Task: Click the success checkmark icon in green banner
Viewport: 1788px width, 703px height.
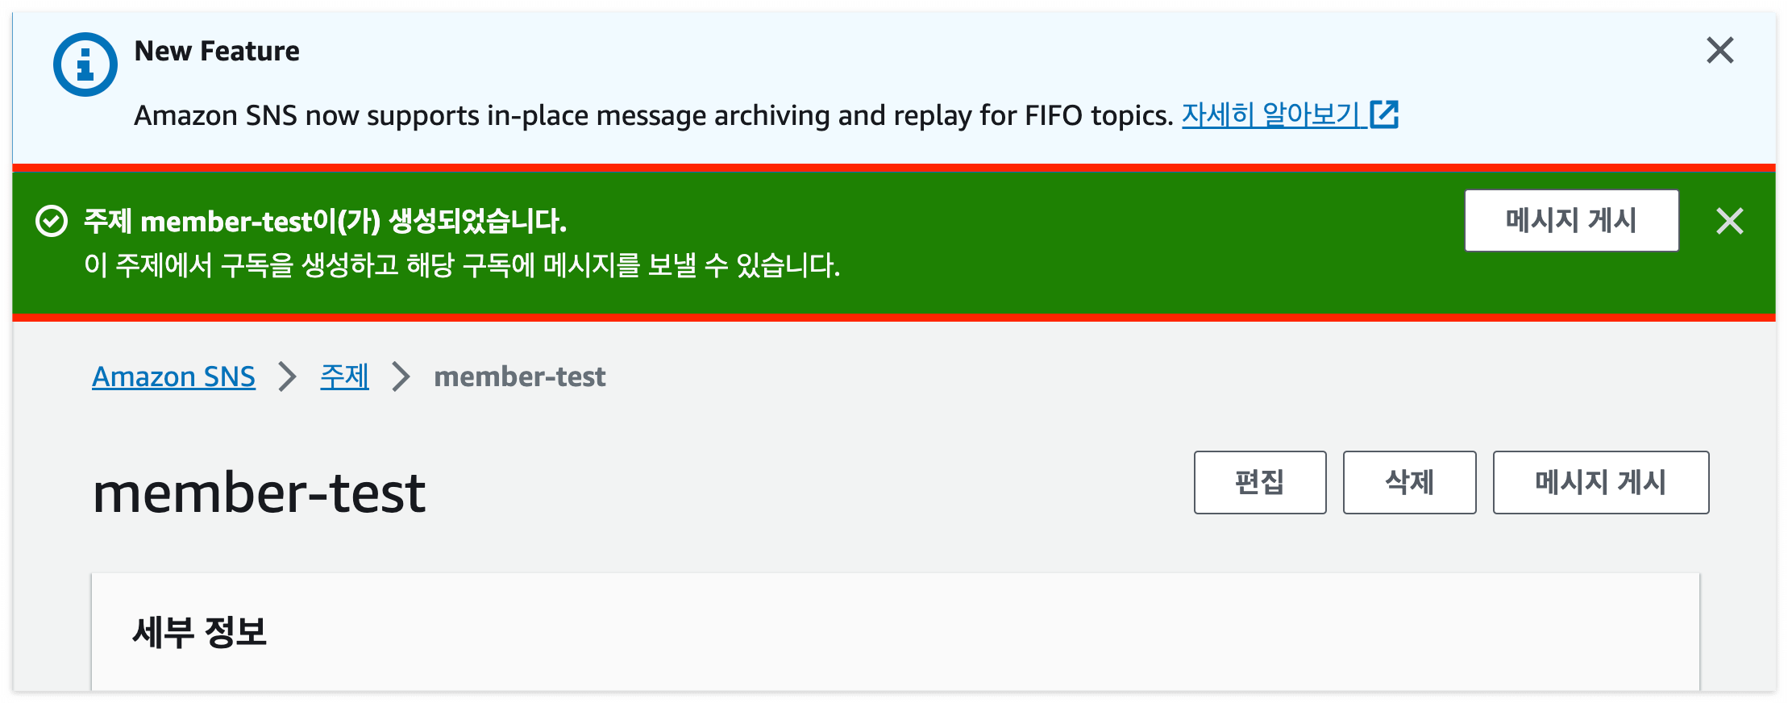Action: click(x=52, y=219)
